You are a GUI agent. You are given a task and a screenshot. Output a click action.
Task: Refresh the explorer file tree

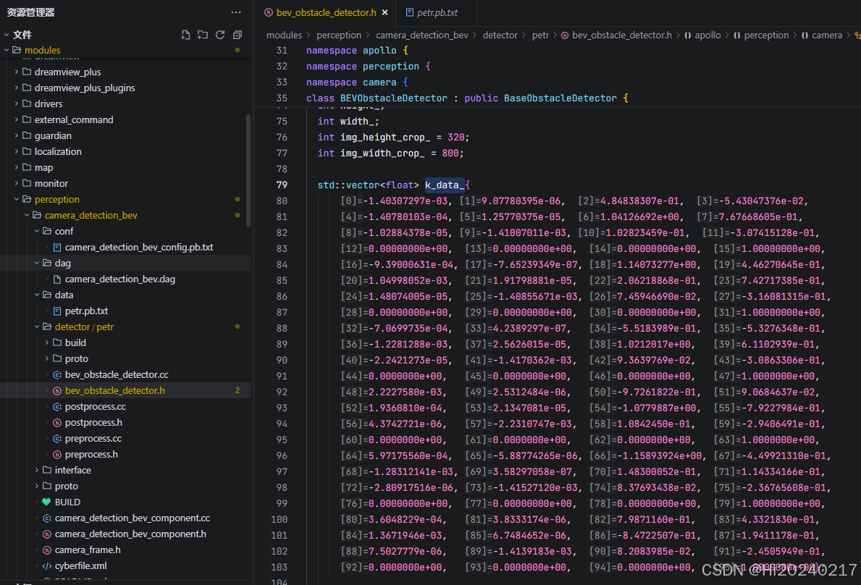coord(220,35)
